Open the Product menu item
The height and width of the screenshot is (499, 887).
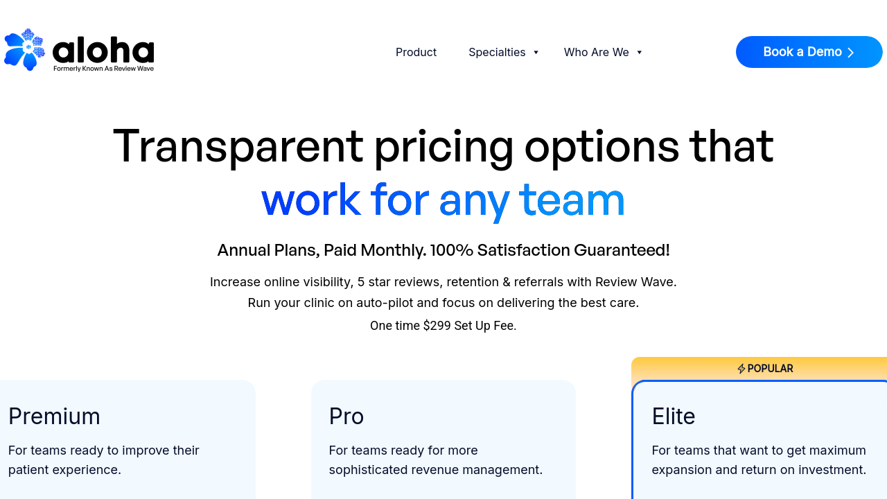click(416, 53)
